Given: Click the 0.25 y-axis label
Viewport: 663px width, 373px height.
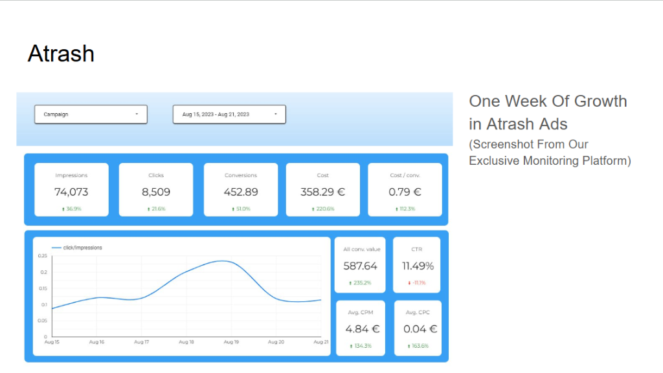Looking at the screenshot, I should pyautogui.click(x=42, y=256).
